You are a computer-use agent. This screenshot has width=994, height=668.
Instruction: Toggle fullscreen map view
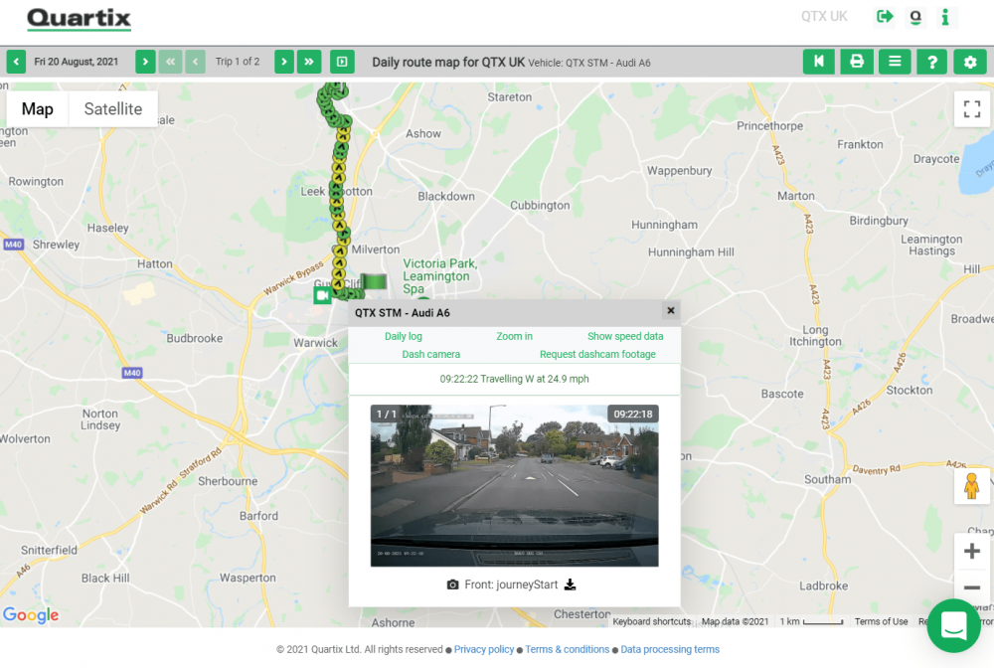click(972, 109)
